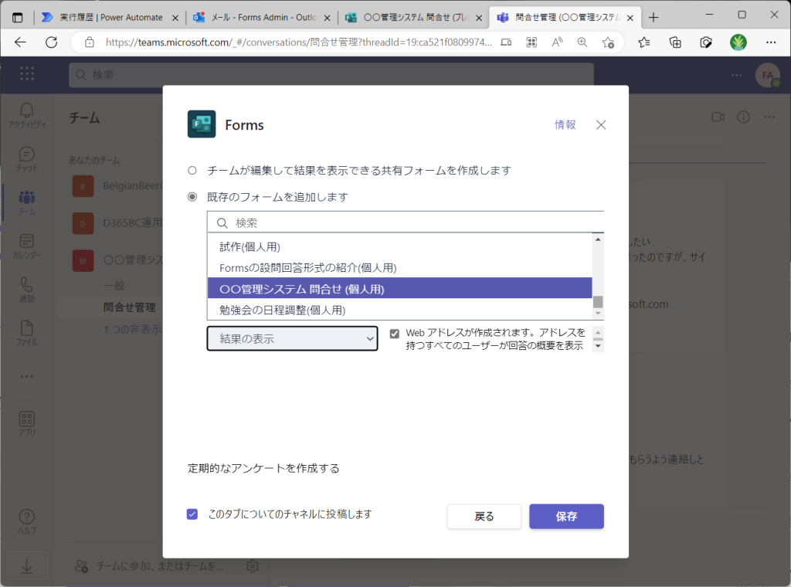Switch to the Power Automate 実行履歴 tab
Image resolution: width=791 pixels, height=587 pixels.
pyautogui.click(x=111, y=18)
